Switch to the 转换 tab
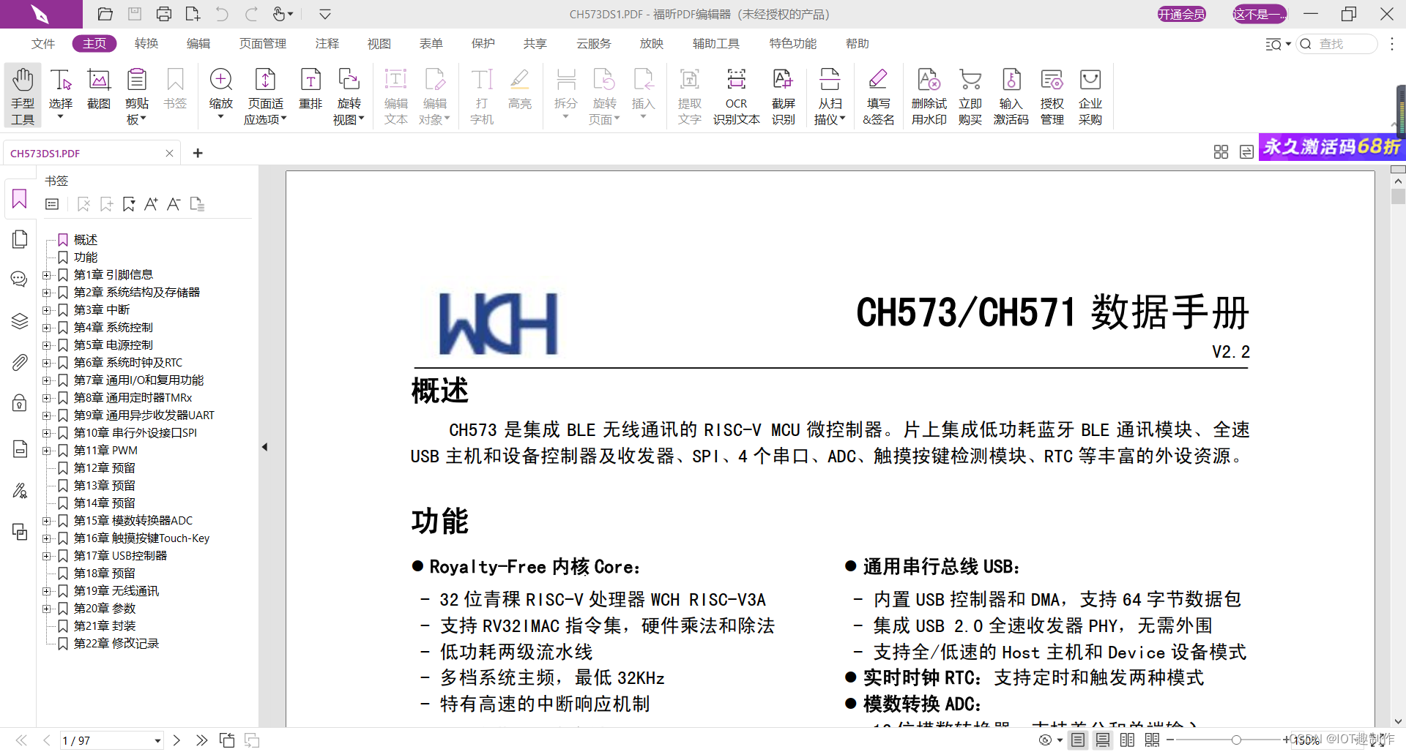This screenshot has width=1406, height=752. tap(146, 44)
